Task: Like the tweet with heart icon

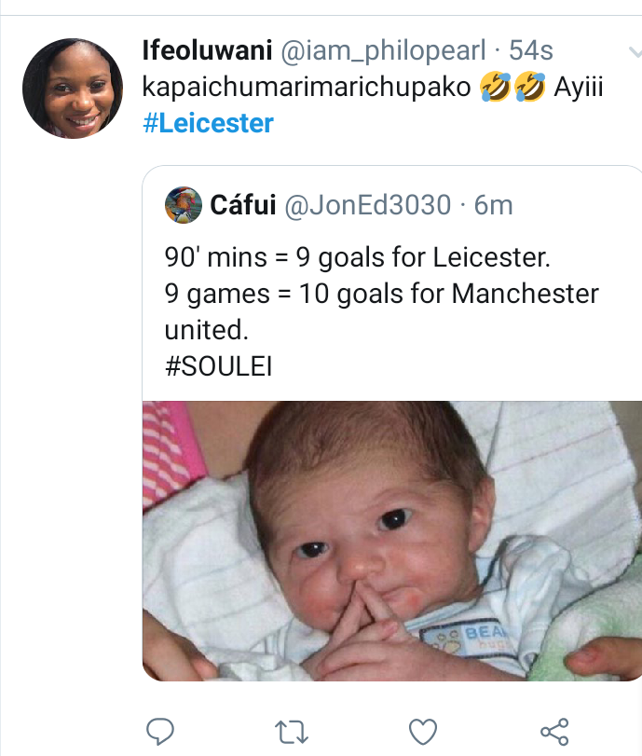Action: (423, 730)
